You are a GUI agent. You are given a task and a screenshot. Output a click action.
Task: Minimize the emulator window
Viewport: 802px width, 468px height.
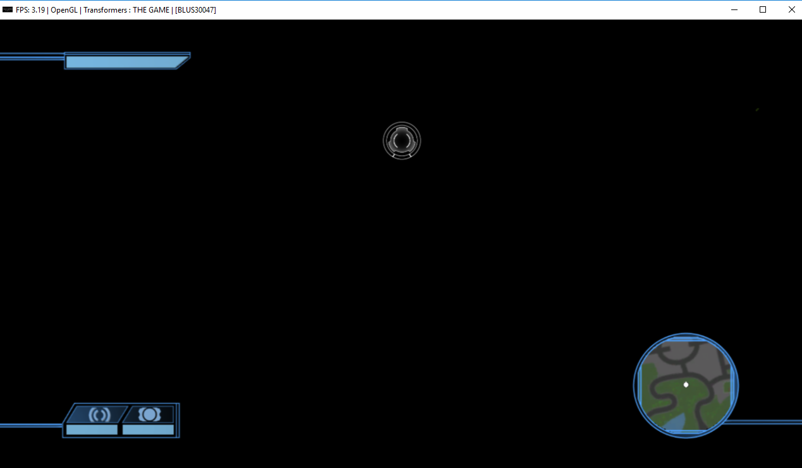coord(734,9)
